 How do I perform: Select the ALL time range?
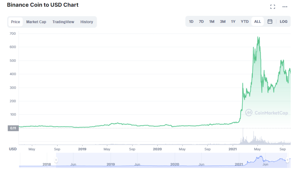point(257,21)
